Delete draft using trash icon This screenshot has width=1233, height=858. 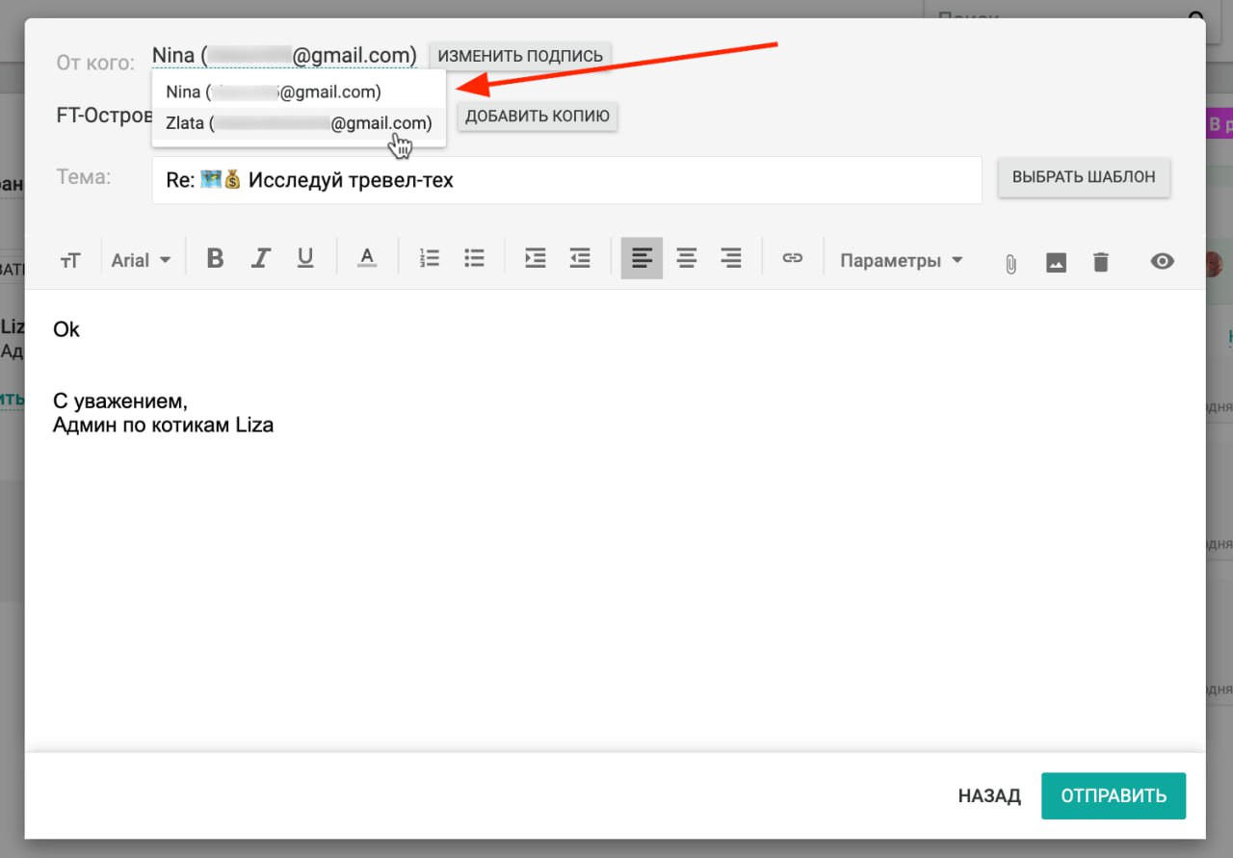click(1101, 262)
